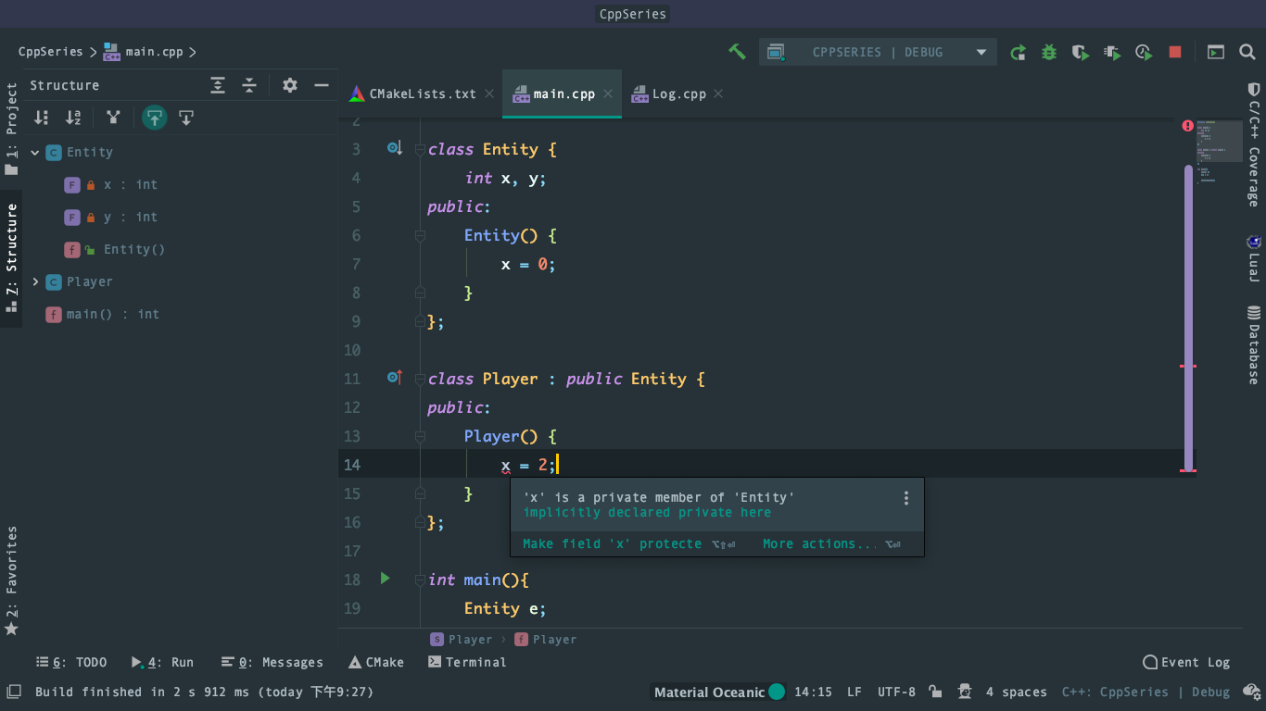Open the TODO tool window
The height and width of the screenshot is (711, 1266).
tap(72, 663)
